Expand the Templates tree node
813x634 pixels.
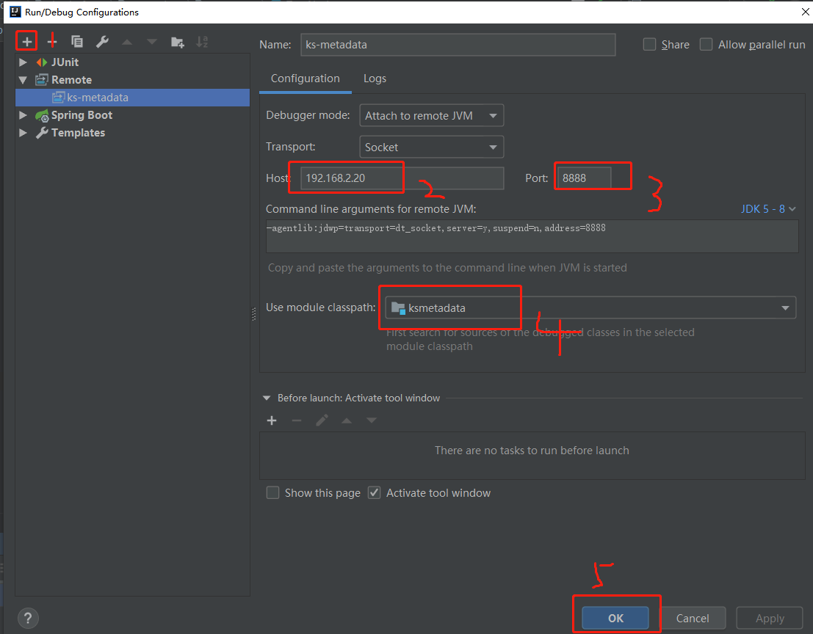(x=23, y=133)
